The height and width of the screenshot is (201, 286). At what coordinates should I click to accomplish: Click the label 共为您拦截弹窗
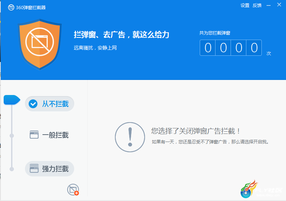coord(215,33)
